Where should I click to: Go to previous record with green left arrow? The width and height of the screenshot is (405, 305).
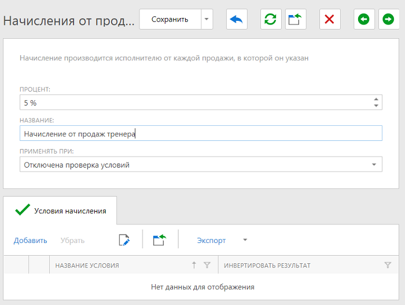364,19
